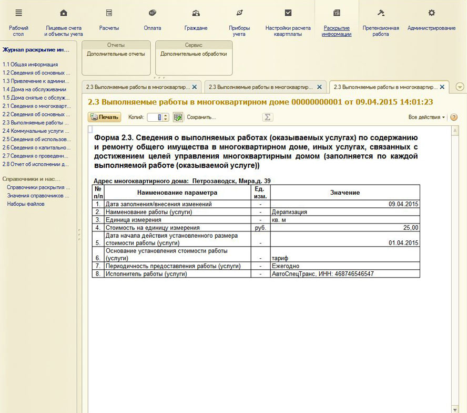Click the Печать button
This screenshot has width=467, height=413.
click(105, 117)
